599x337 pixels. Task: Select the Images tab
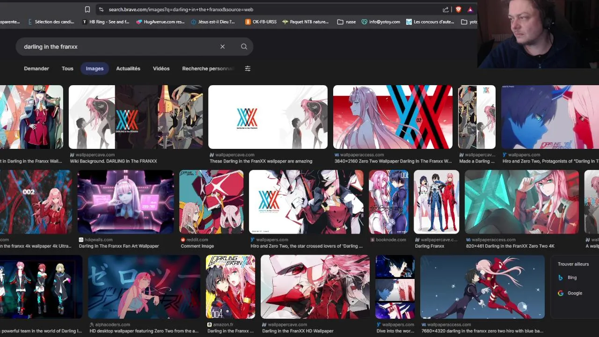point(95,68)
